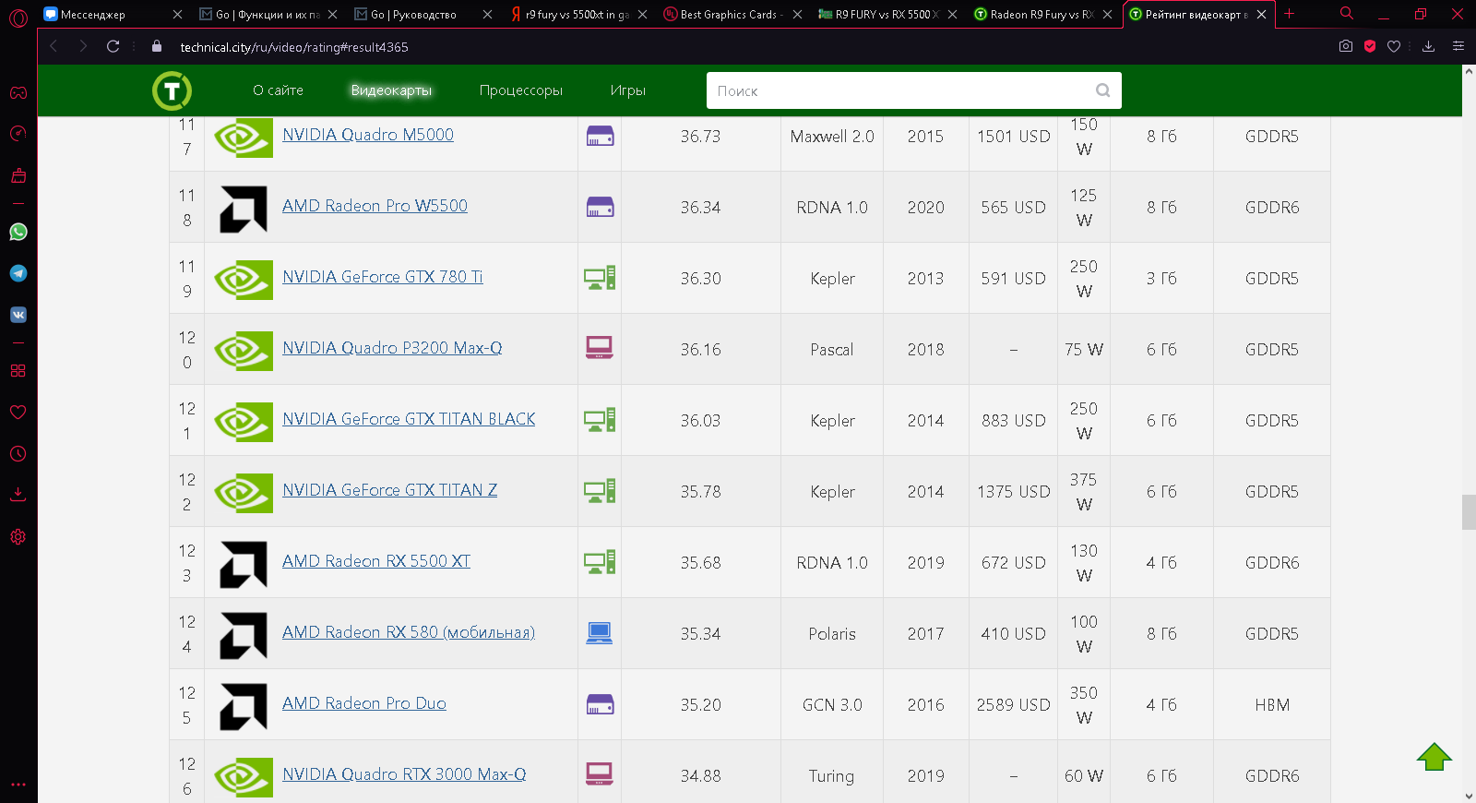Open NVIDIA GeForce GTX 780 Ti link
Image resolution: width=1476 pixels, height=803 pixels.
click(383, 277)
